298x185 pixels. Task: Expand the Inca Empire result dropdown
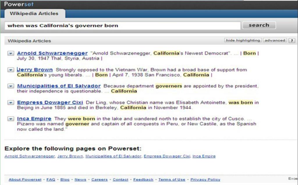[11, 119]
